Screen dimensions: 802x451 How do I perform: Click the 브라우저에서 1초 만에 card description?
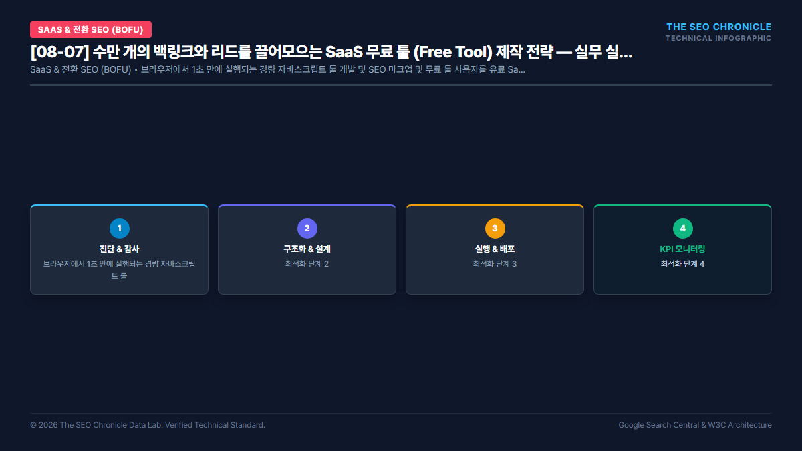click(x=120, y=270)
